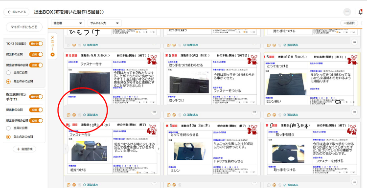
Task: Toggle 提出物の公開 switch under 10/3(5回目)
Action: [36, 54]
